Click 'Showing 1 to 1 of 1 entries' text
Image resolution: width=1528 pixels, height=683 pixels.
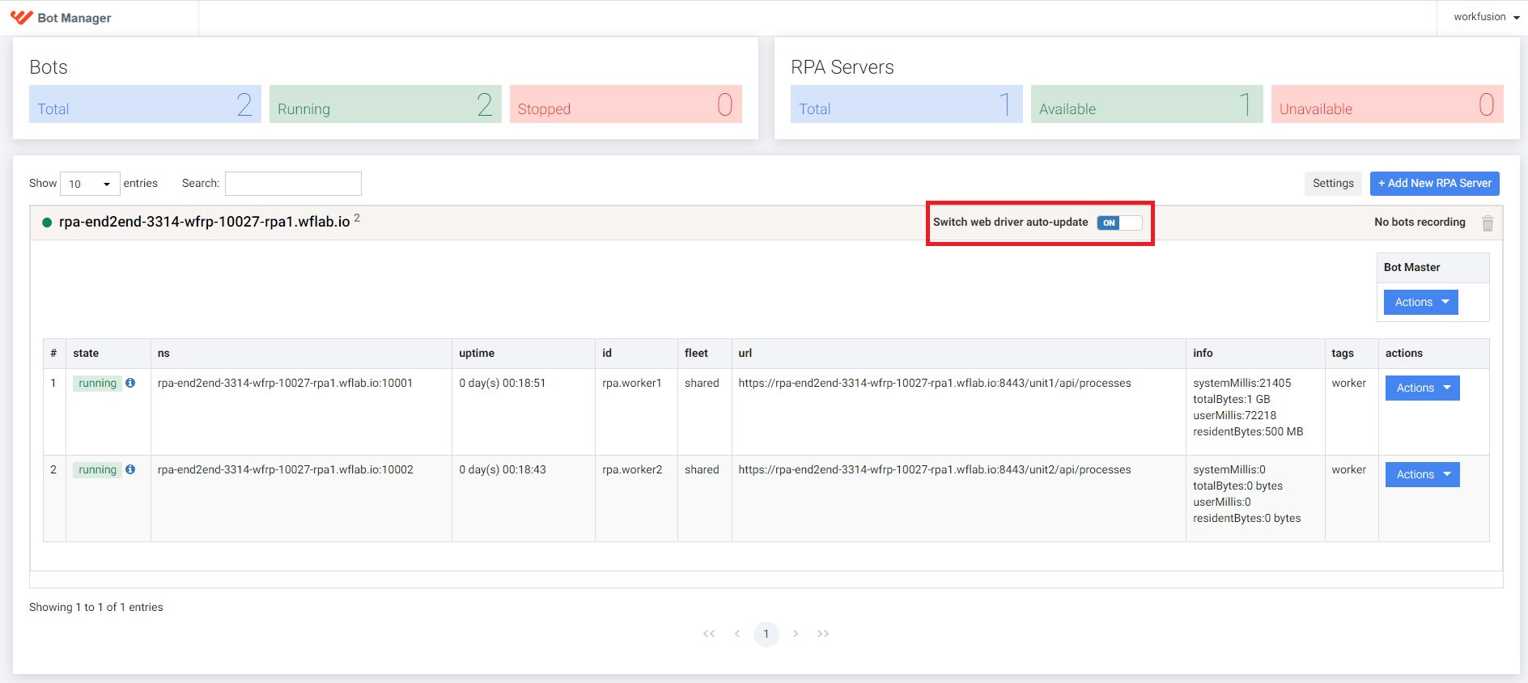click(96, 607)
